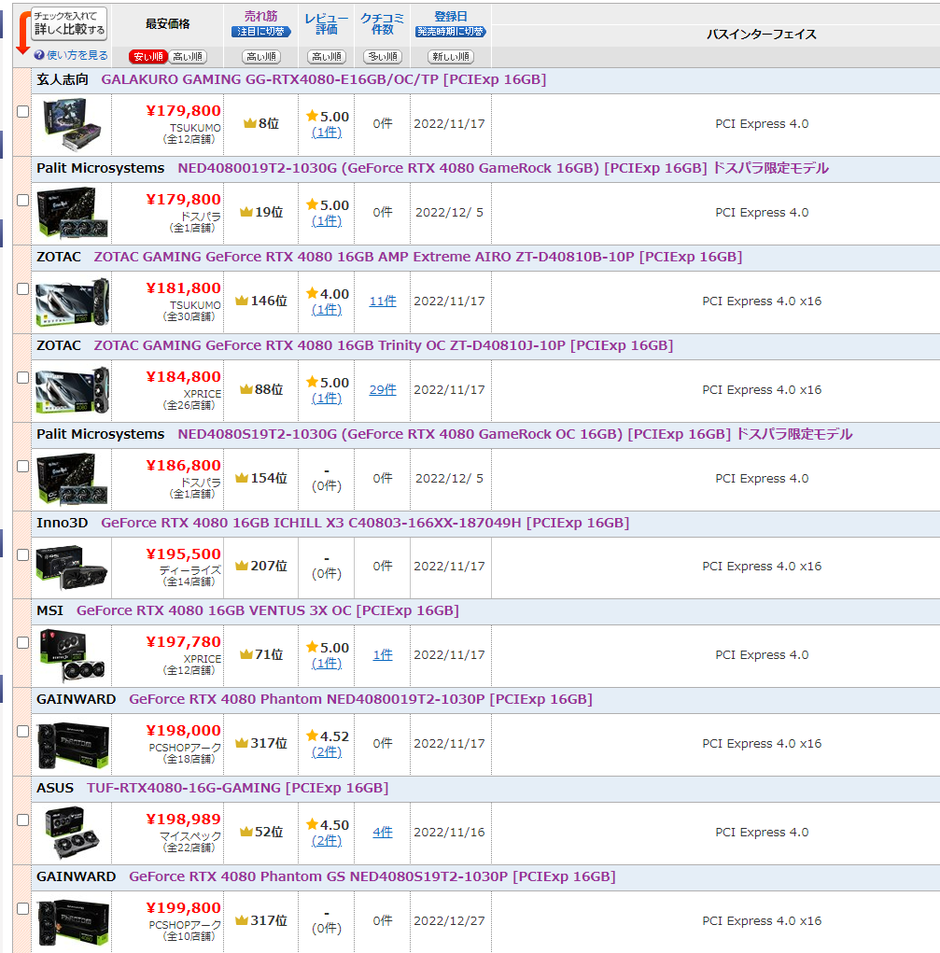Check the Palit GameRock 16GB compare box
Image resolution: width=940 pixels, height=953 pixels.
point(23,201)
